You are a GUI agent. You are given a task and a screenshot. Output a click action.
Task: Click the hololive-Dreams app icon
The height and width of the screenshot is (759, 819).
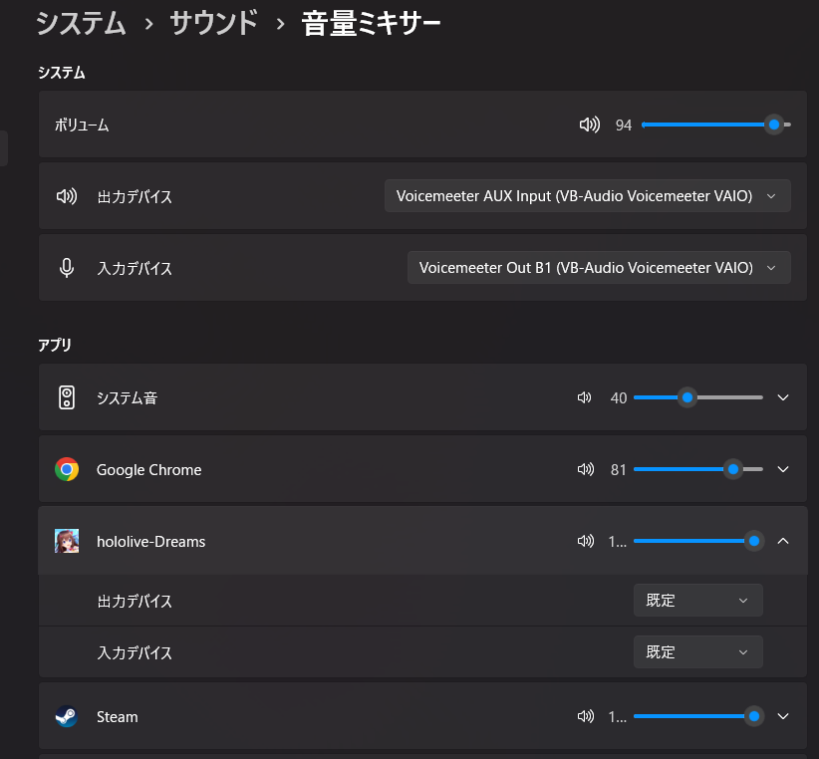(x=67, y=541)
